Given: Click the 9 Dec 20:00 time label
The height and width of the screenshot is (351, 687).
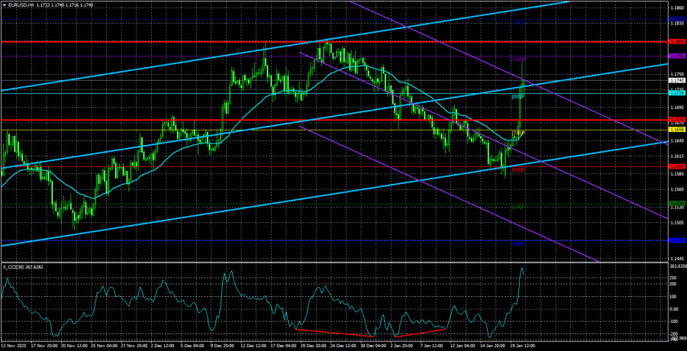Looking at the screenshot, I should (218, 345).
